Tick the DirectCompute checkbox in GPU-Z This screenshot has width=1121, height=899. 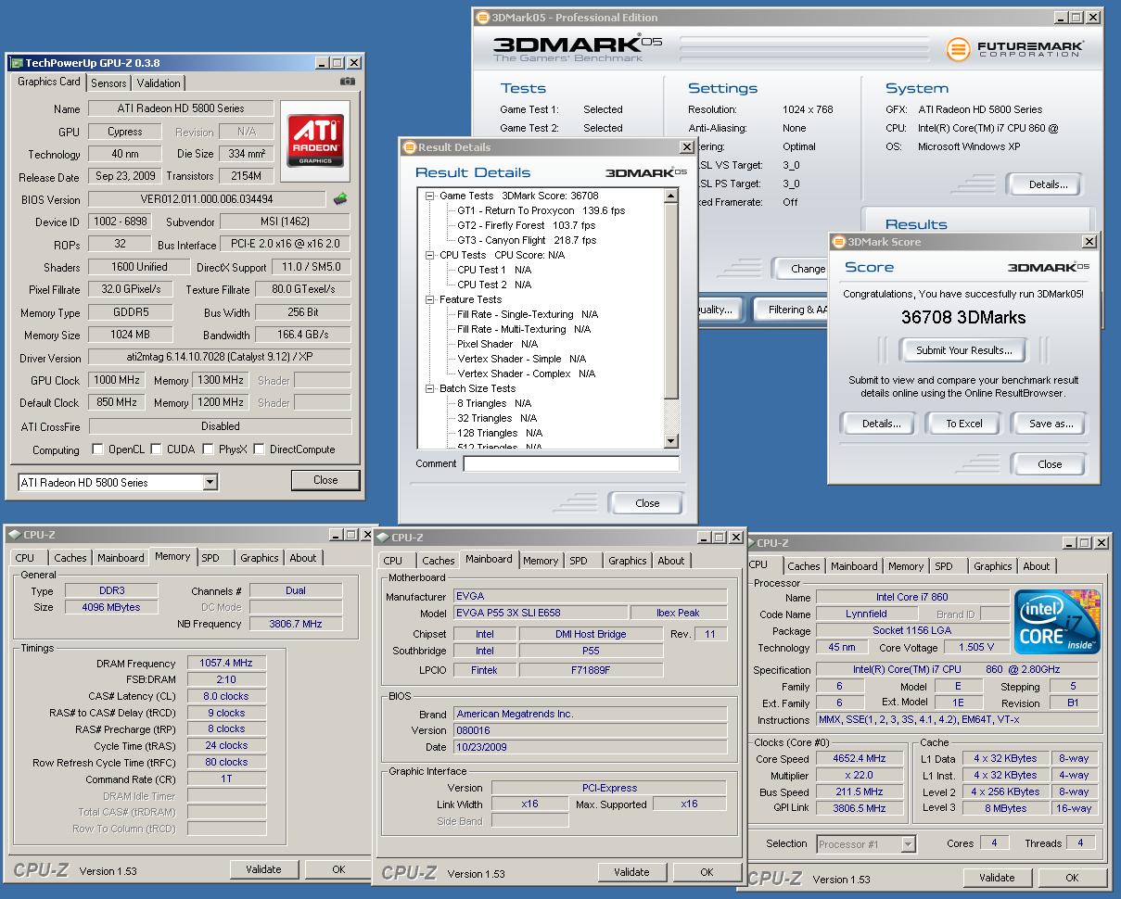tap(259, 449)
